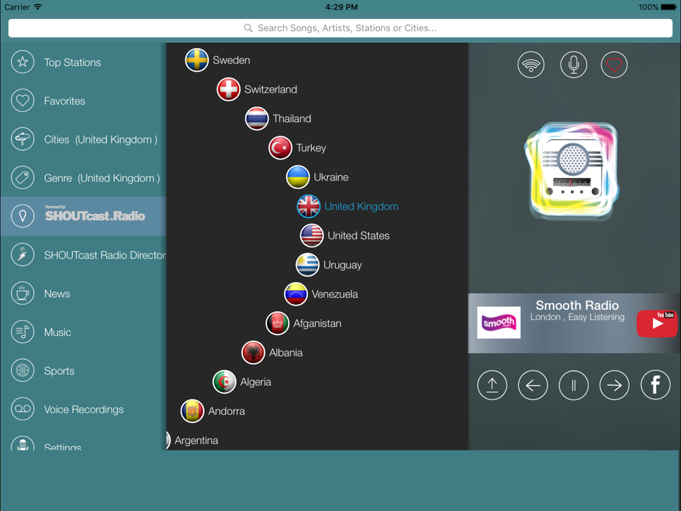Skip to next station arrow

point(614,385)
